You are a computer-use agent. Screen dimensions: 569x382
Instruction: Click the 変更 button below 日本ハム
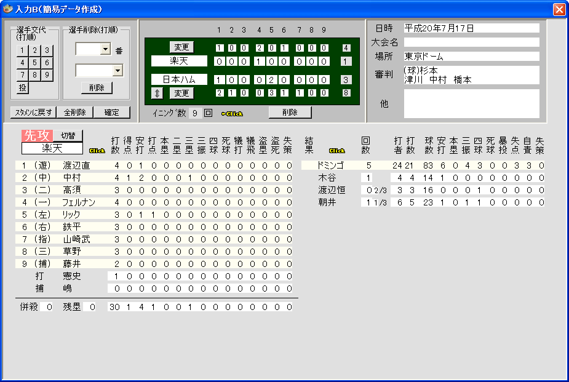click(x=182, y=94)
